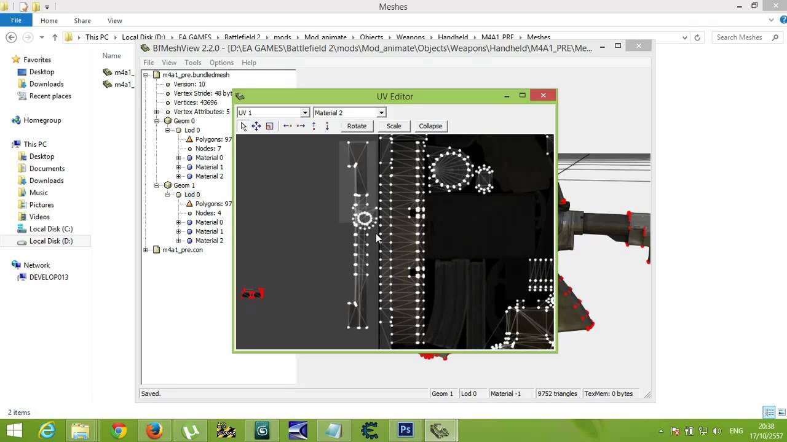Switch Explorer to details view
The width and height of the screenshot is (787, 442).
tap(769, 412)
